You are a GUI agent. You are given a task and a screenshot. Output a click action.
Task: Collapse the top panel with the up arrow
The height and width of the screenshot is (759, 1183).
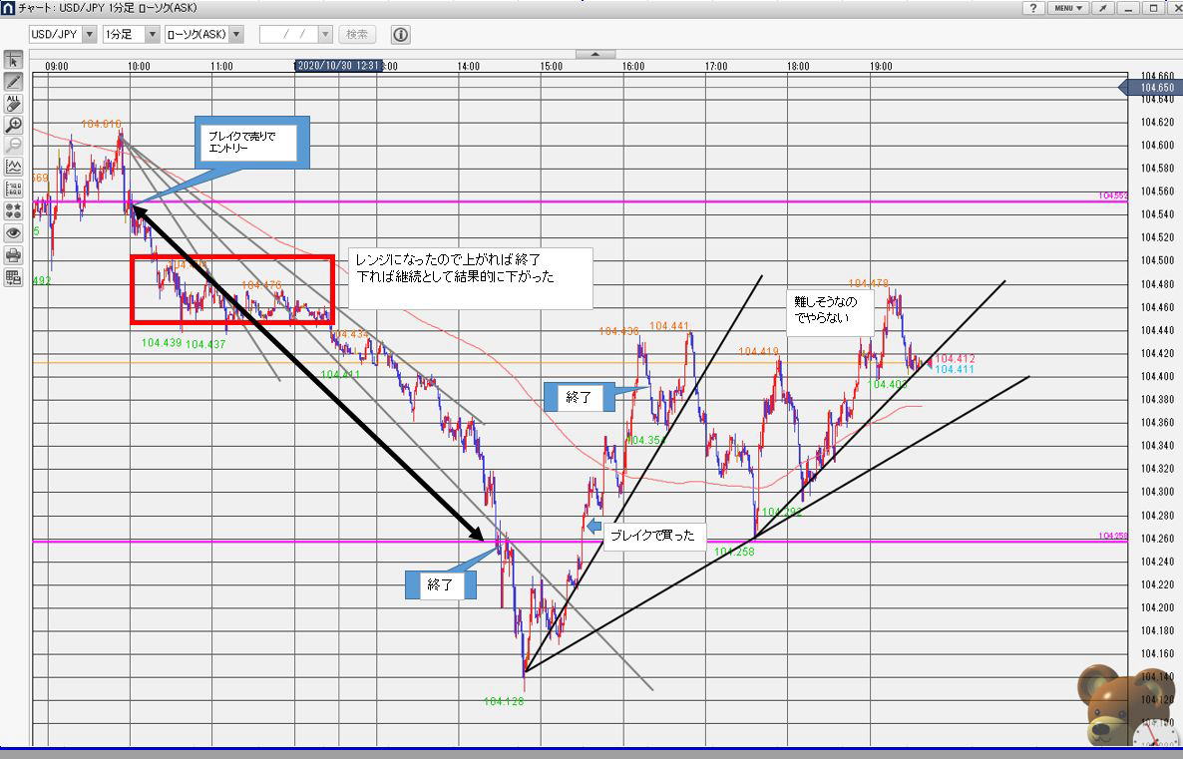point(595,54)
